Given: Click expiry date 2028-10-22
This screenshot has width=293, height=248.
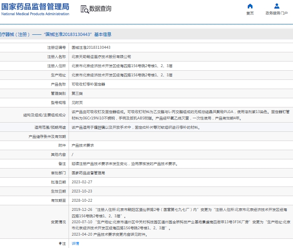Looking at the screenshot, I should coord(82,200).
